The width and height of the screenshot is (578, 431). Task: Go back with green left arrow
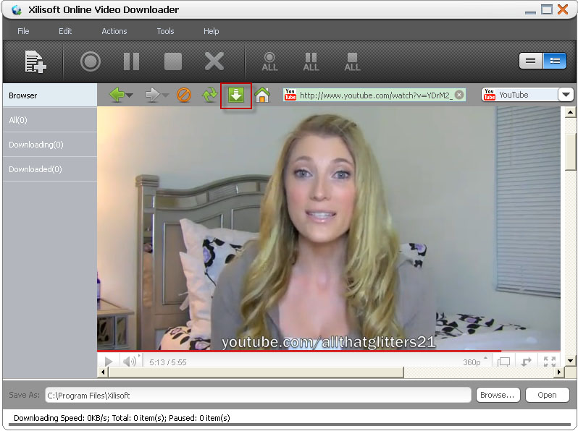coord(117,95)
